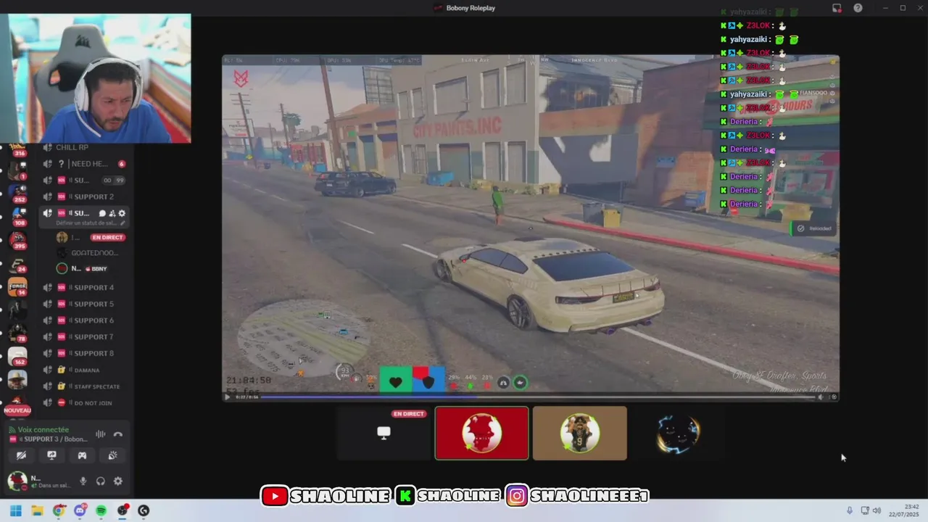Screen dimensions: 928x522
Task: Open the server icon with 252 badge
Action: click(17, 193)
